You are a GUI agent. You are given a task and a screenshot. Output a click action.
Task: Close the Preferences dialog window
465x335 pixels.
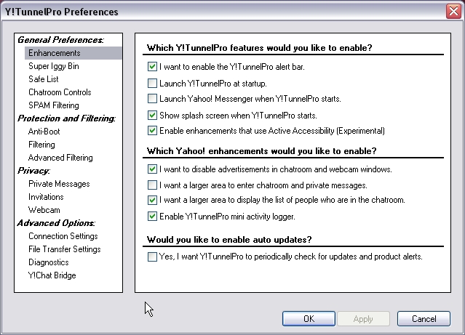(x=452, y=12)
